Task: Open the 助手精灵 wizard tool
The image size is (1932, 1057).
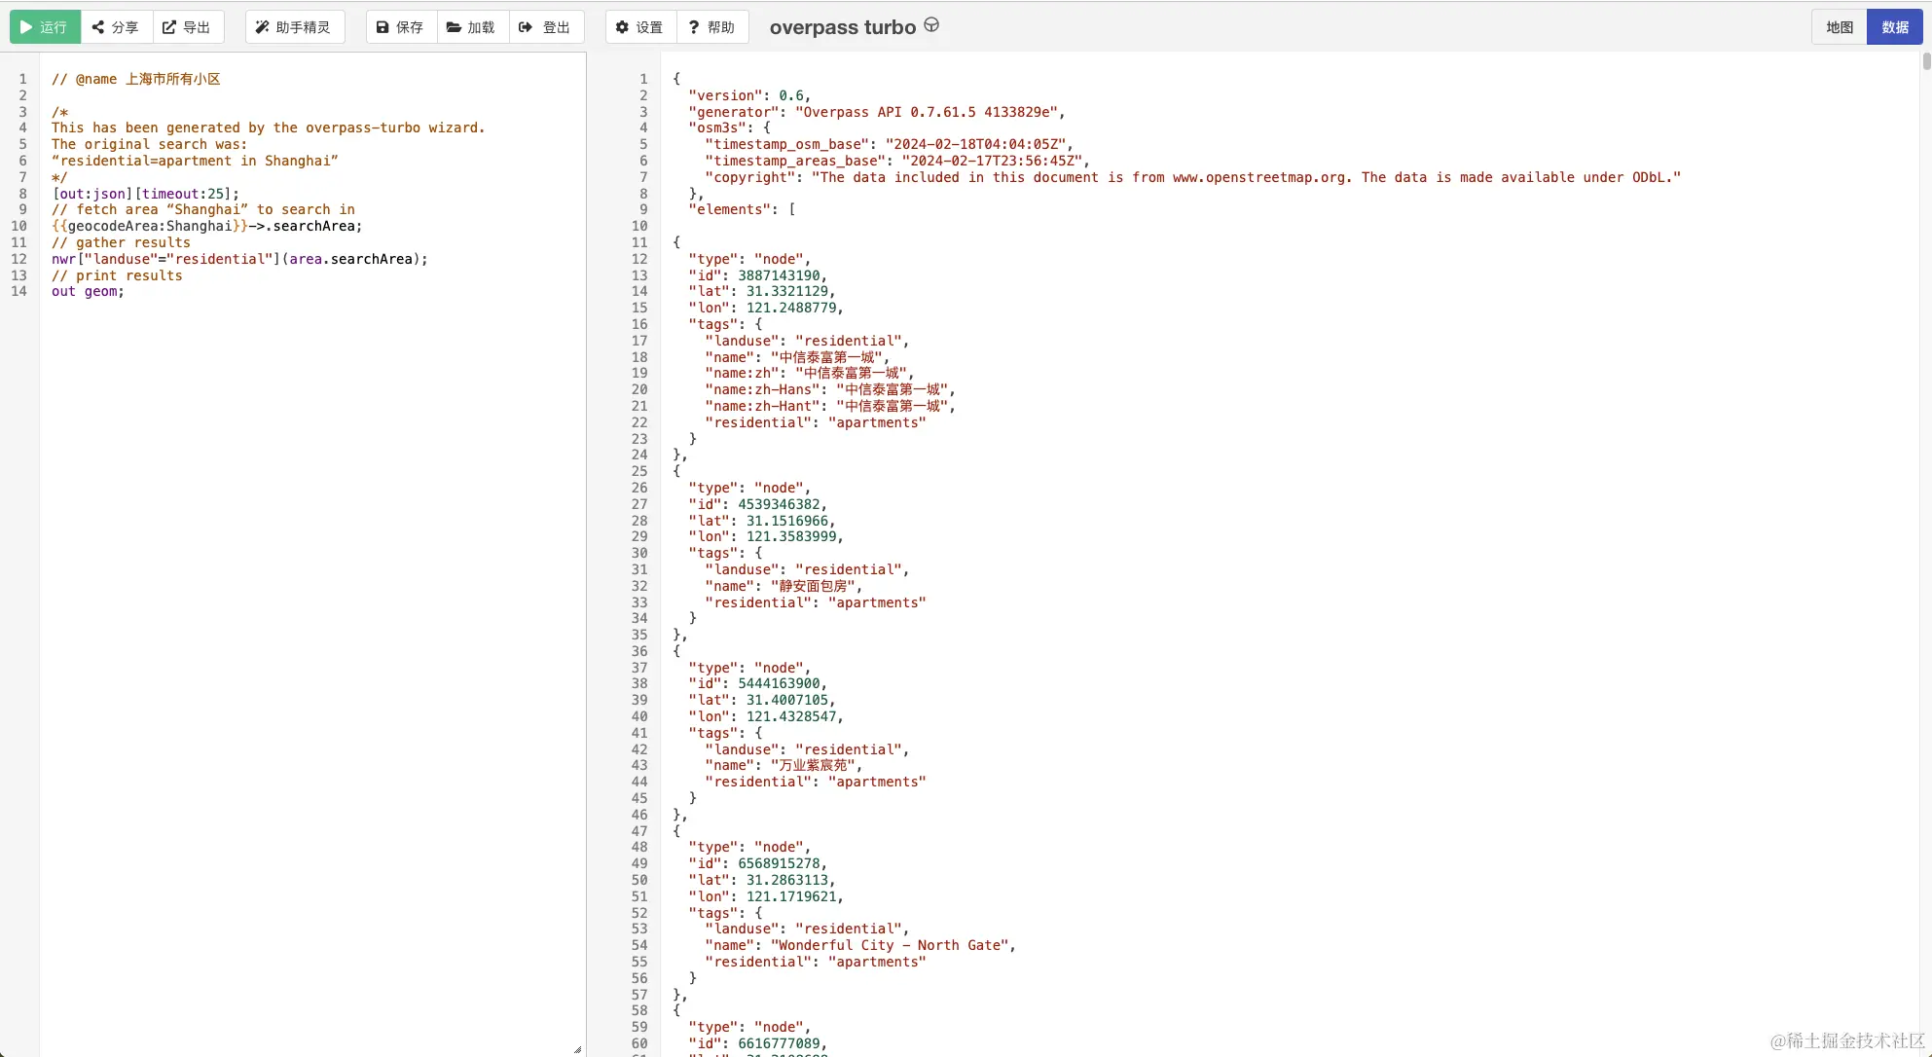Action: point(294,27)
